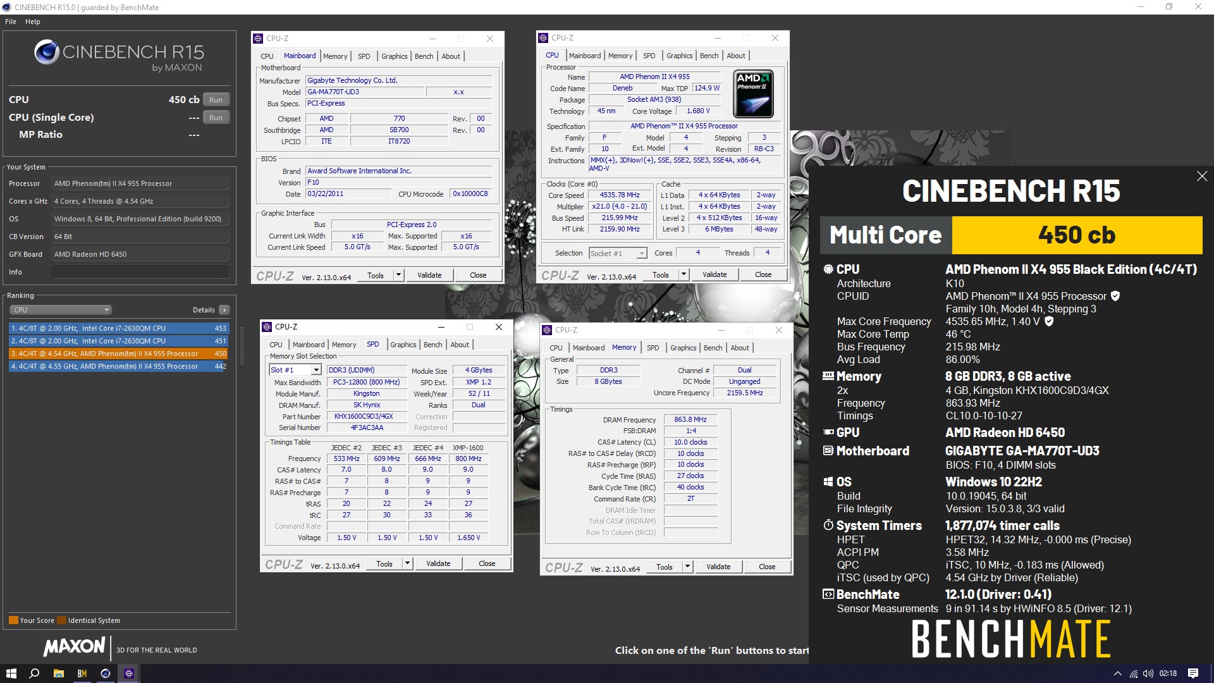The width and height of the screenshot is (1214, 683).
Task: Click CPU-Z Mainboard window title icon
Action: [x=258, y=39]
